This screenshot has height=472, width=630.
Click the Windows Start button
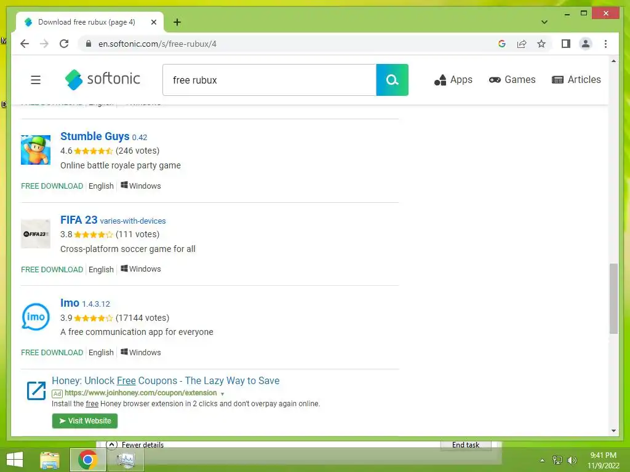tap(15, 460)
